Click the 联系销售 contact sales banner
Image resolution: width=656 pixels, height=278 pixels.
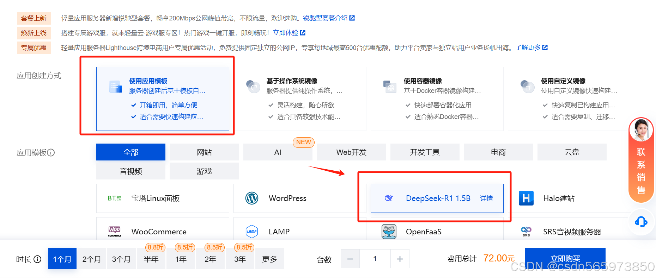click(x=641, y=160)
